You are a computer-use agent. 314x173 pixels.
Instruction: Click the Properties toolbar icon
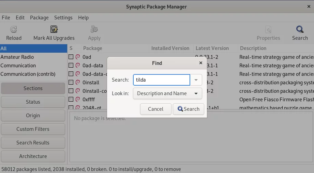[x=268, y=30]
